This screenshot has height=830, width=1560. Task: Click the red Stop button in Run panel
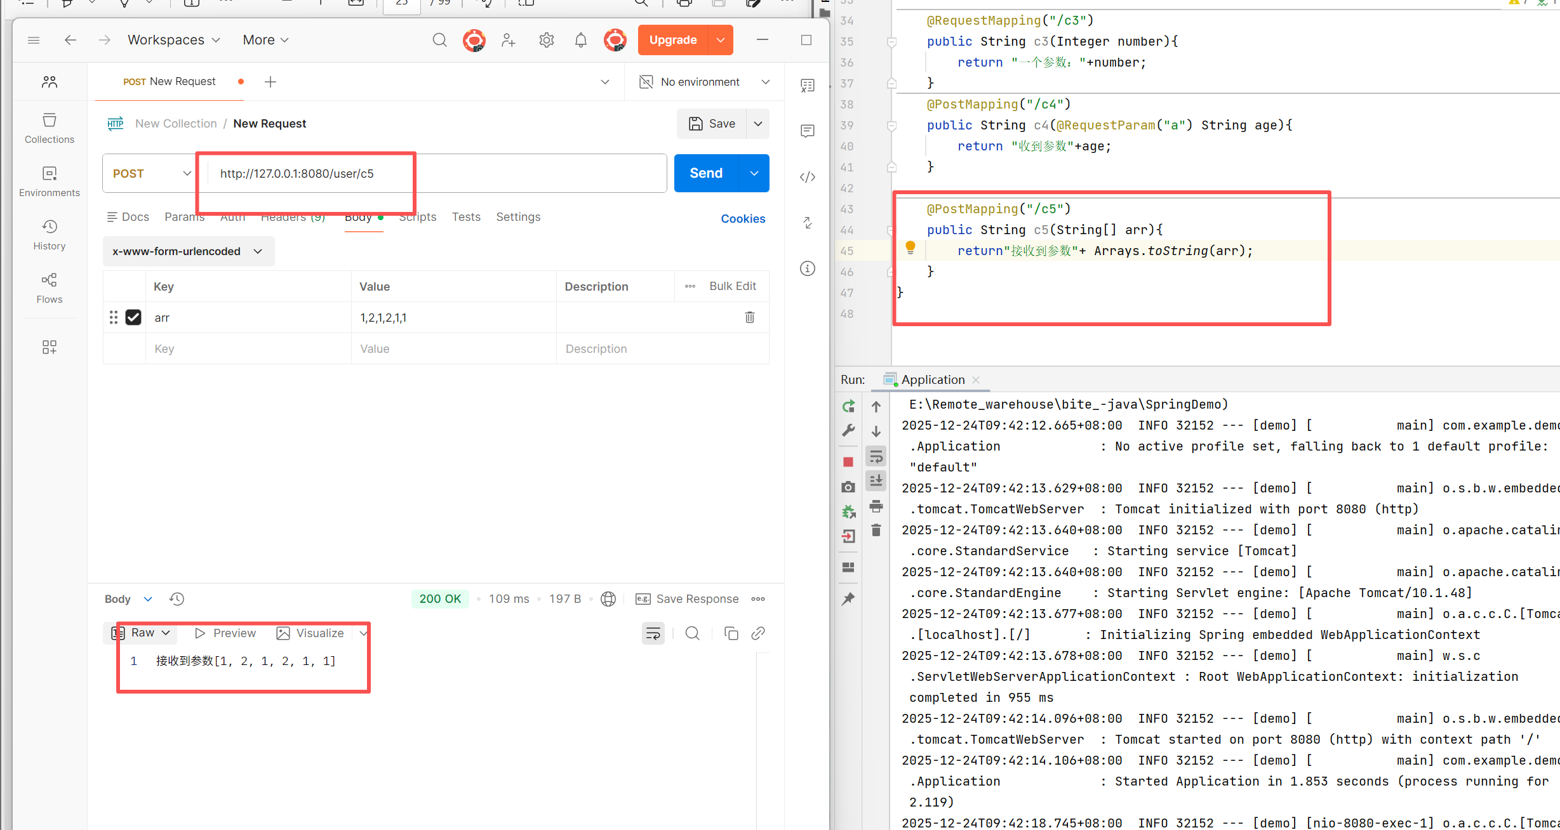(x=848, y=462)
